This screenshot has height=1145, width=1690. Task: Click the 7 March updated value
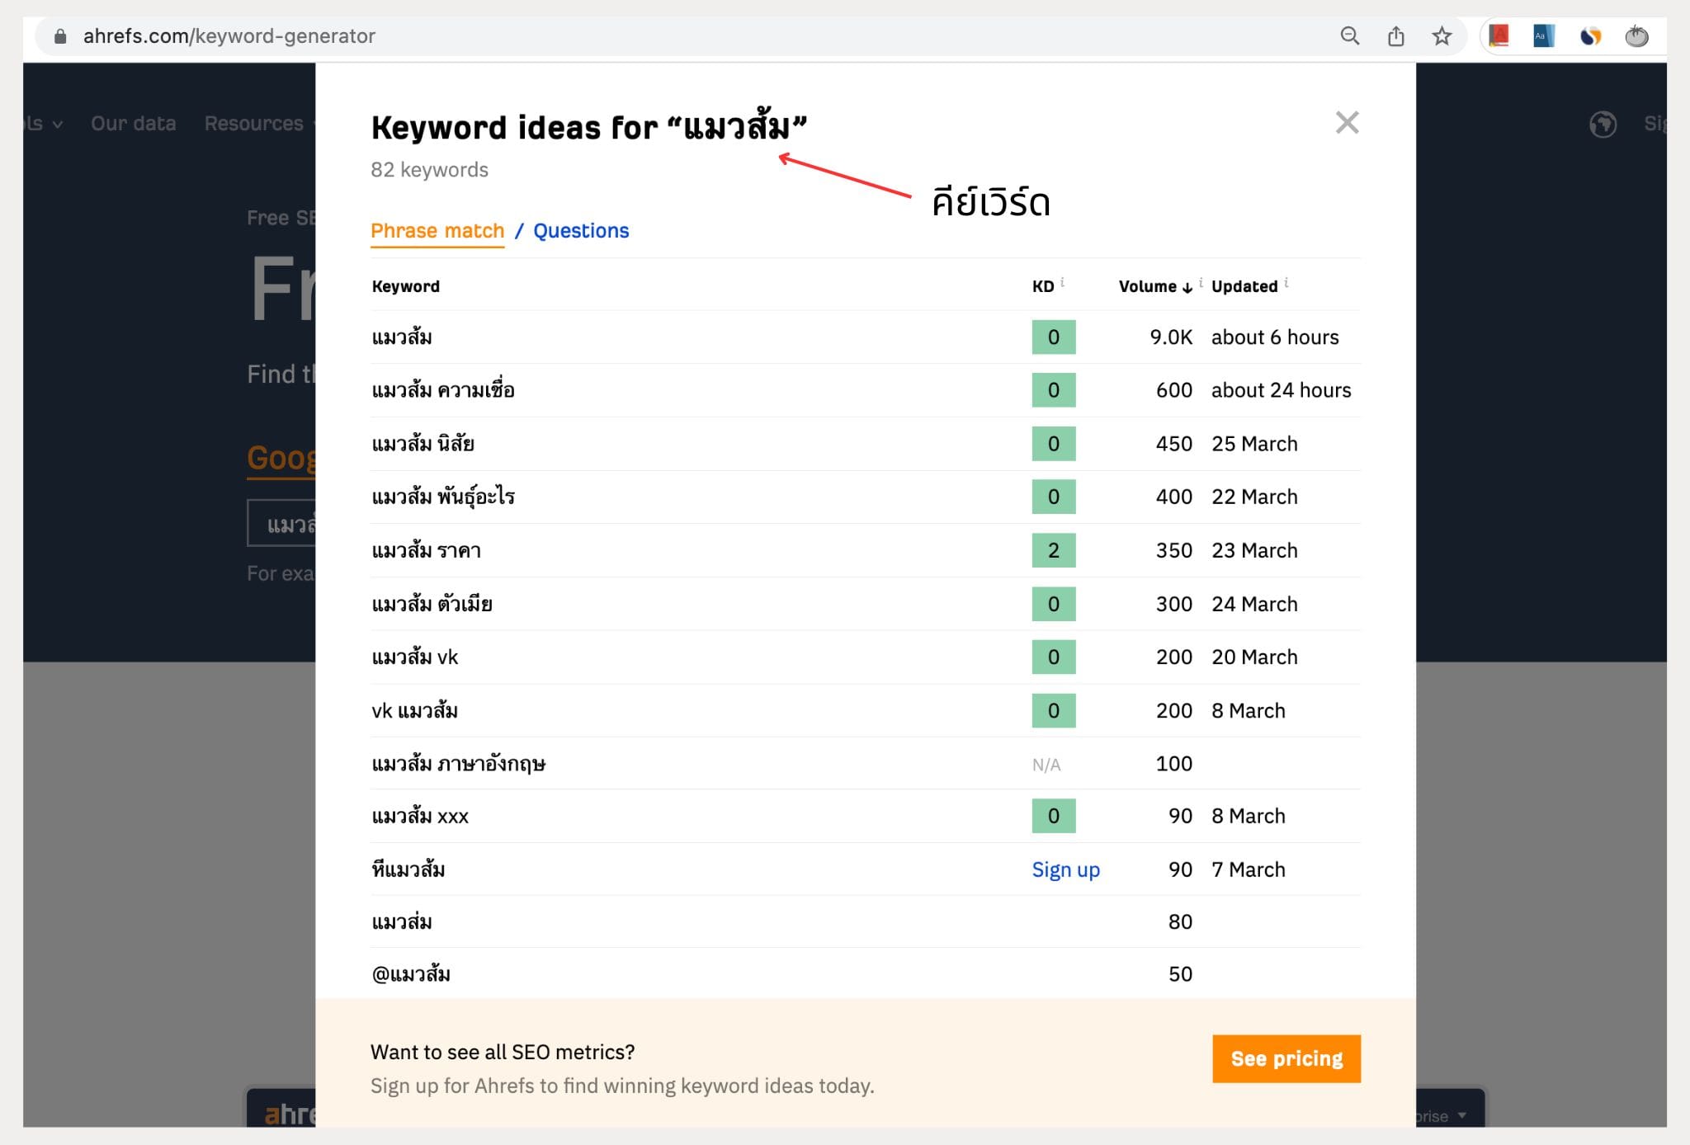click(1248, 869)
